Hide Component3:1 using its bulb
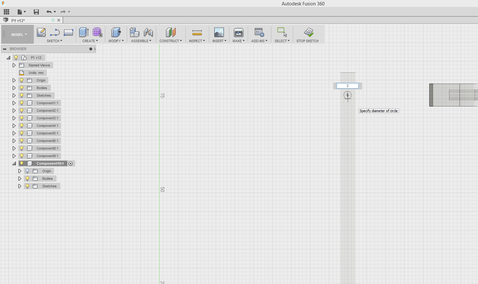 pyautogui.click(x=22, y=118)
